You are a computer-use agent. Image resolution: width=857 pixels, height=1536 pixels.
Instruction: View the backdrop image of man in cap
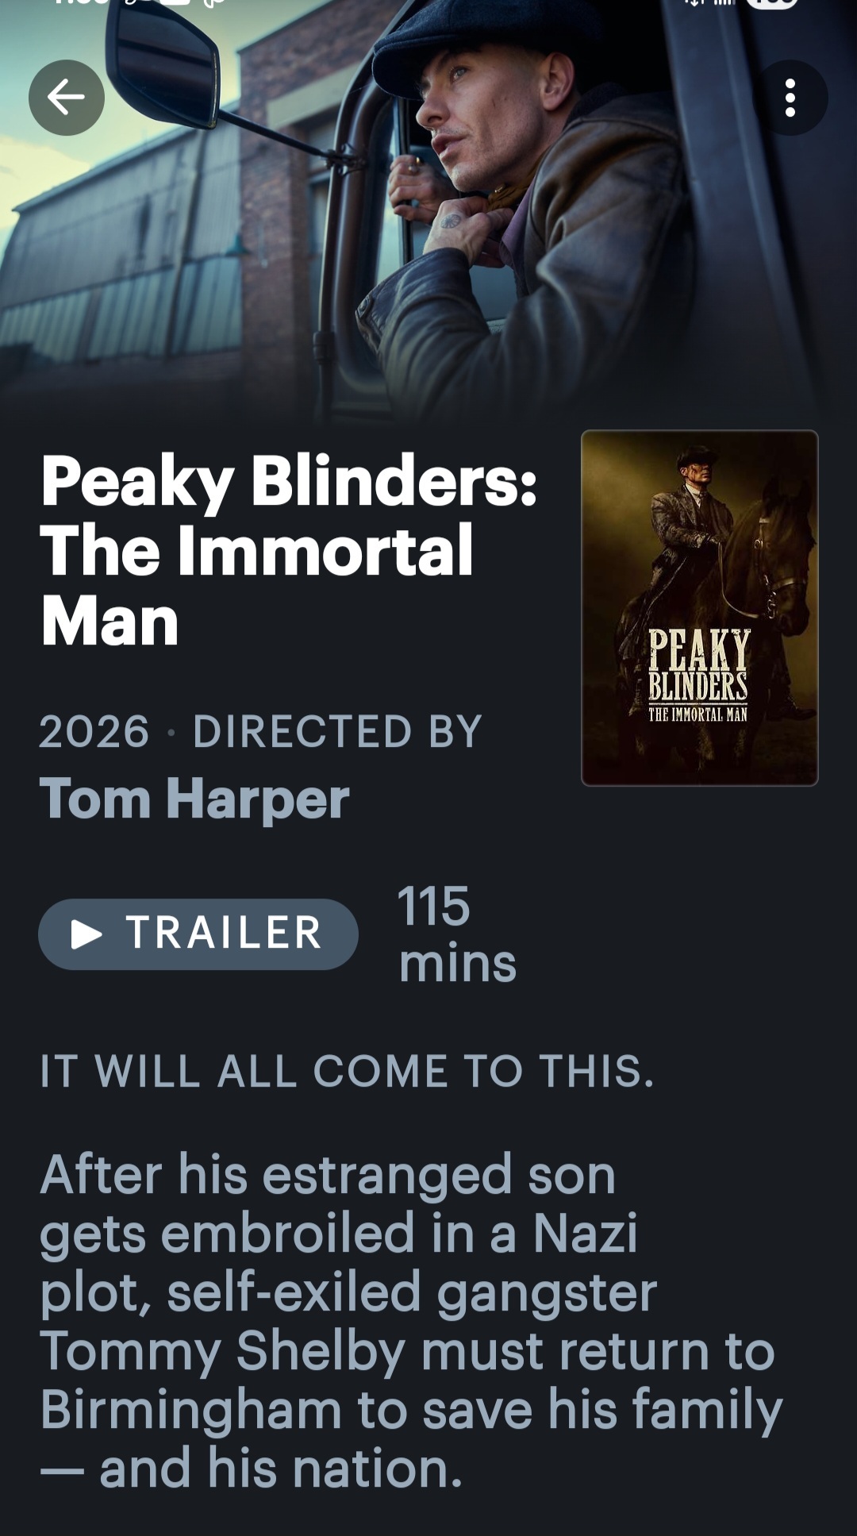point(428,206)
